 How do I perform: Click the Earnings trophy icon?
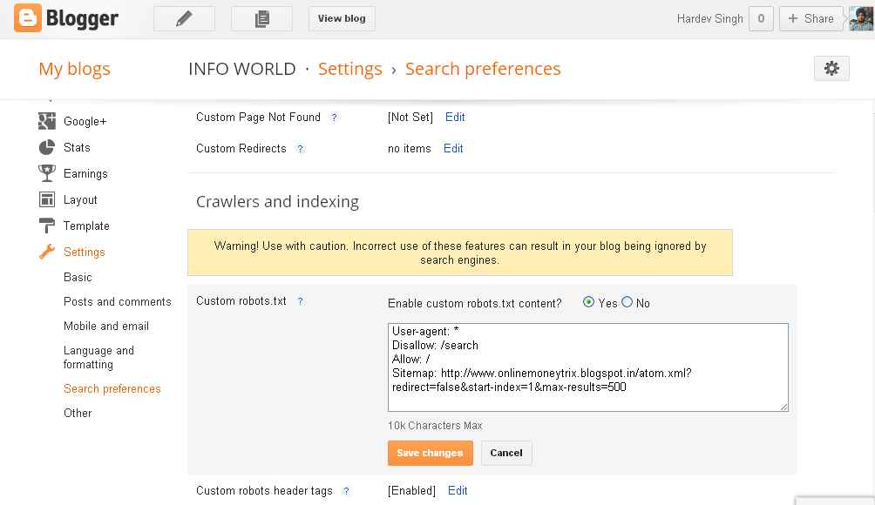click(47, 173)
